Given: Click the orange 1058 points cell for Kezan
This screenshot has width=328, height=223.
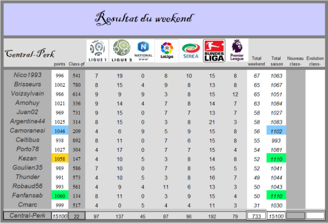Looking at the screenshot, I should point(60,159).
